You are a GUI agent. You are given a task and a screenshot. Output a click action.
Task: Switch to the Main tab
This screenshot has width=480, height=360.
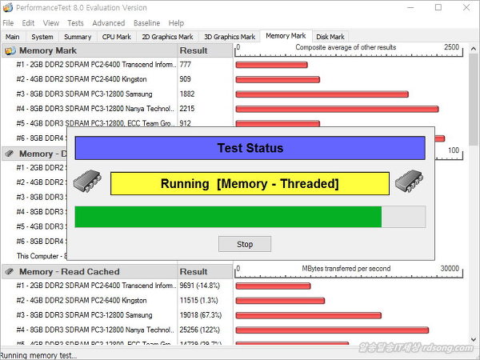coord(13,37)
